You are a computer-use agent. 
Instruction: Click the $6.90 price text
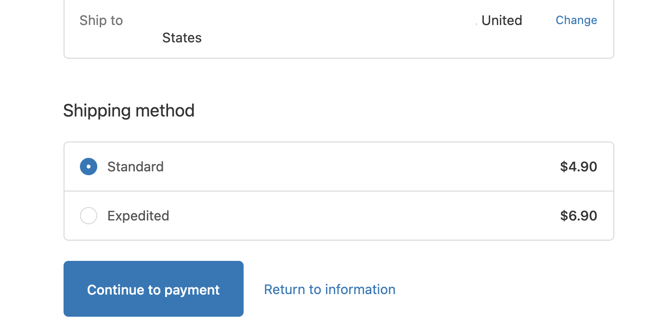[579, 216]
